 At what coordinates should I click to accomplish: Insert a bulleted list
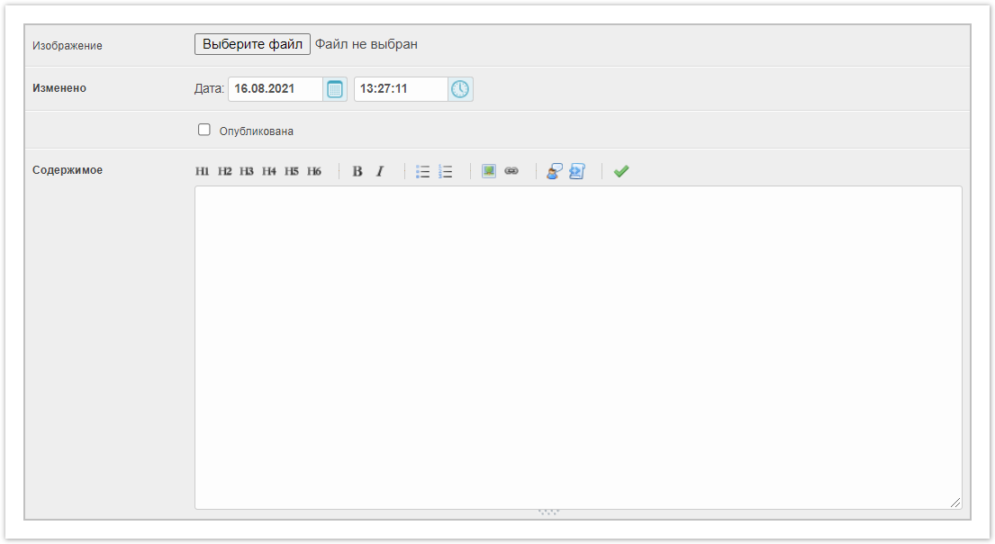(x=422, y=171)
